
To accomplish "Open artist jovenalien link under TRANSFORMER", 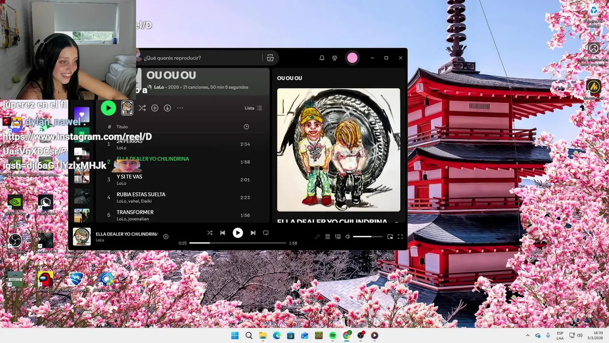I will click(x=138, y=219).
